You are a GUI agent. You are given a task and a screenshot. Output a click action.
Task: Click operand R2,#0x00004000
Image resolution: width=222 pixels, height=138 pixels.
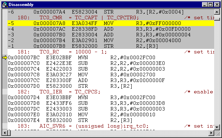[x=158, y=40]
